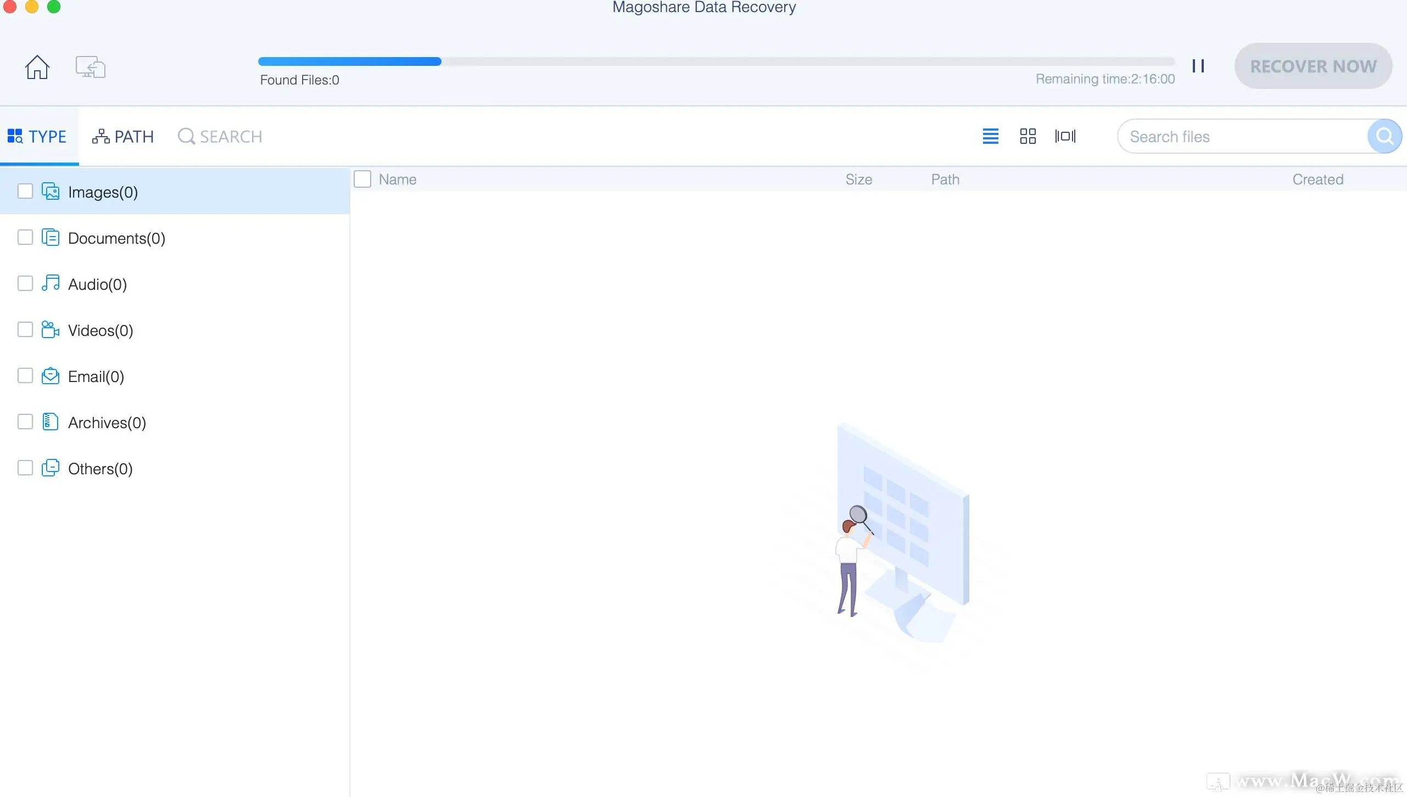
Task: Select the cover flow view icon
Action: (x=1065, y=136)
